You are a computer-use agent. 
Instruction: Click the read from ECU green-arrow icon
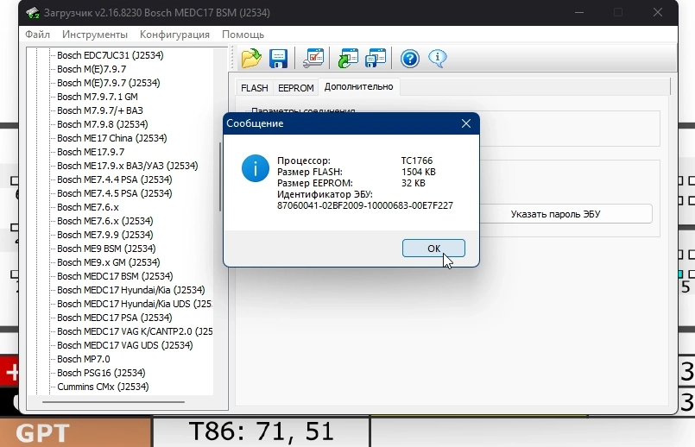point(348,58)
